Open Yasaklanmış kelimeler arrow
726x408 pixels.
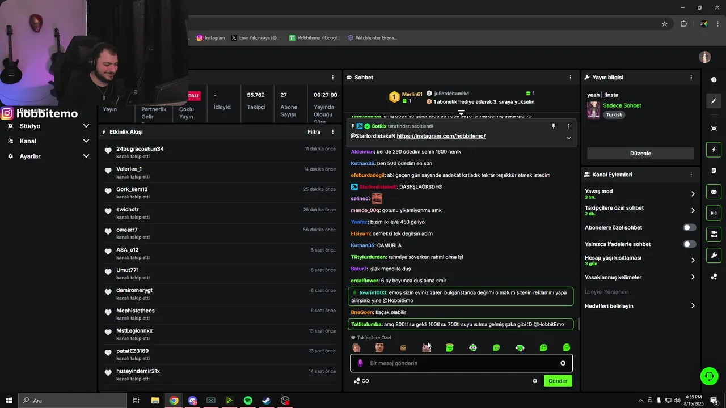[x=693, y=277]
